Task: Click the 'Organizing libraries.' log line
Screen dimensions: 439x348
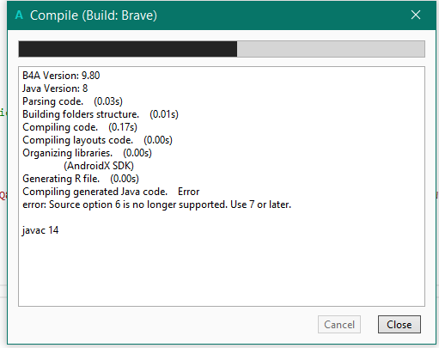Action: (87, 153)
